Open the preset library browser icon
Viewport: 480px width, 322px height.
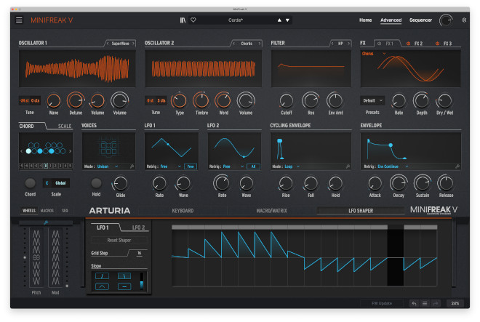click(x=183, y=20)
